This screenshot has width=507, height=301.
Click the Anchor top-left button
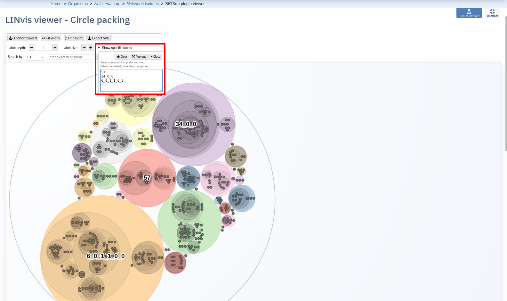click(23, 38)
